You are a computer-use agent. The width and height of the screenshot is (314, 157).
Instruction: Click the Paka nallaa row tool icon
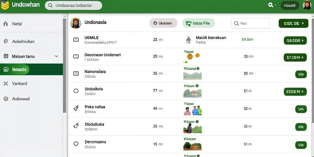pos(76,109)
